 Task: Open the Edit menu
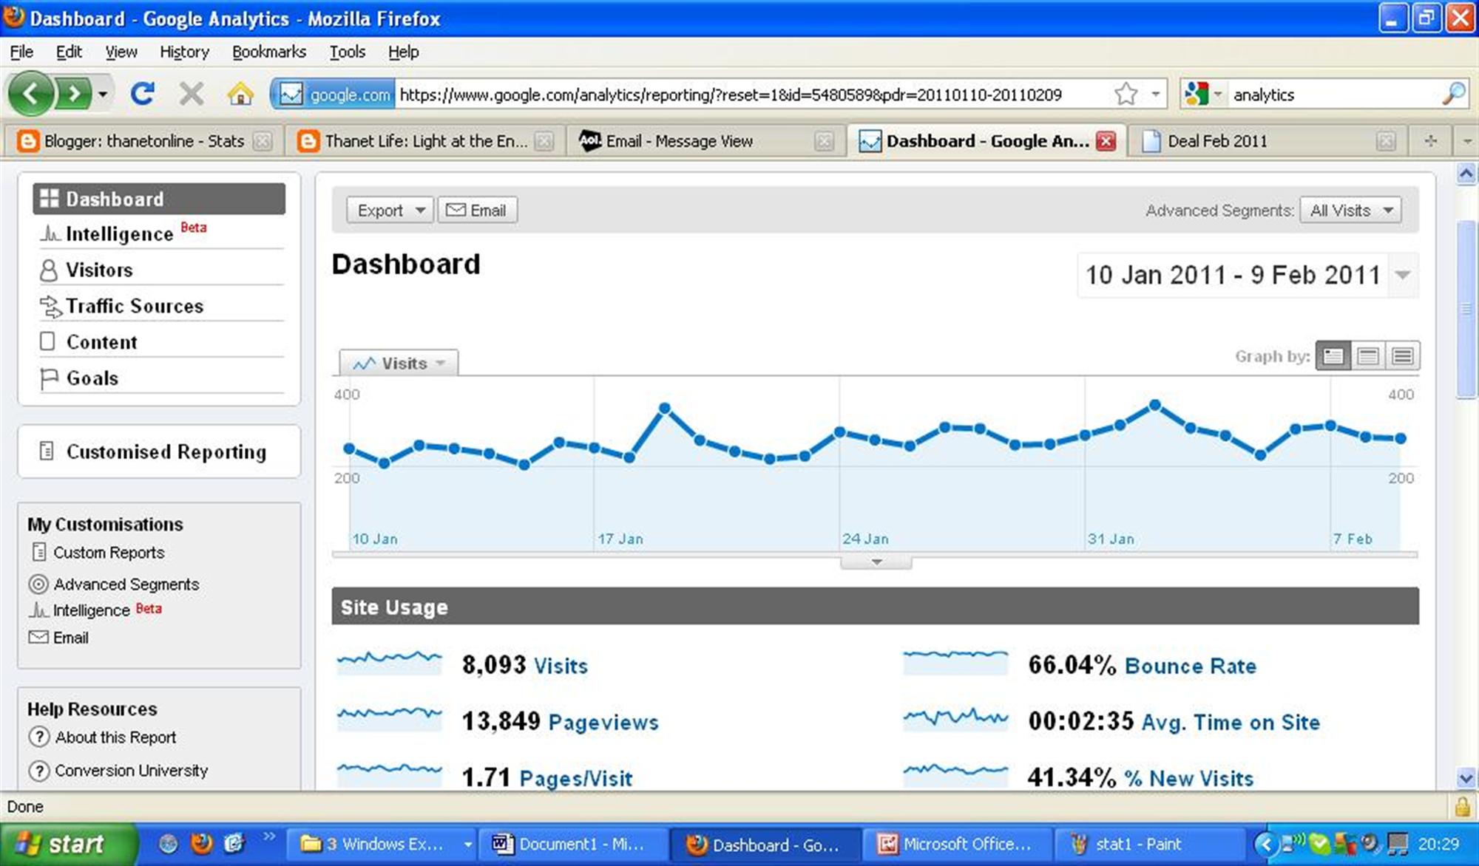coord(69,52)
